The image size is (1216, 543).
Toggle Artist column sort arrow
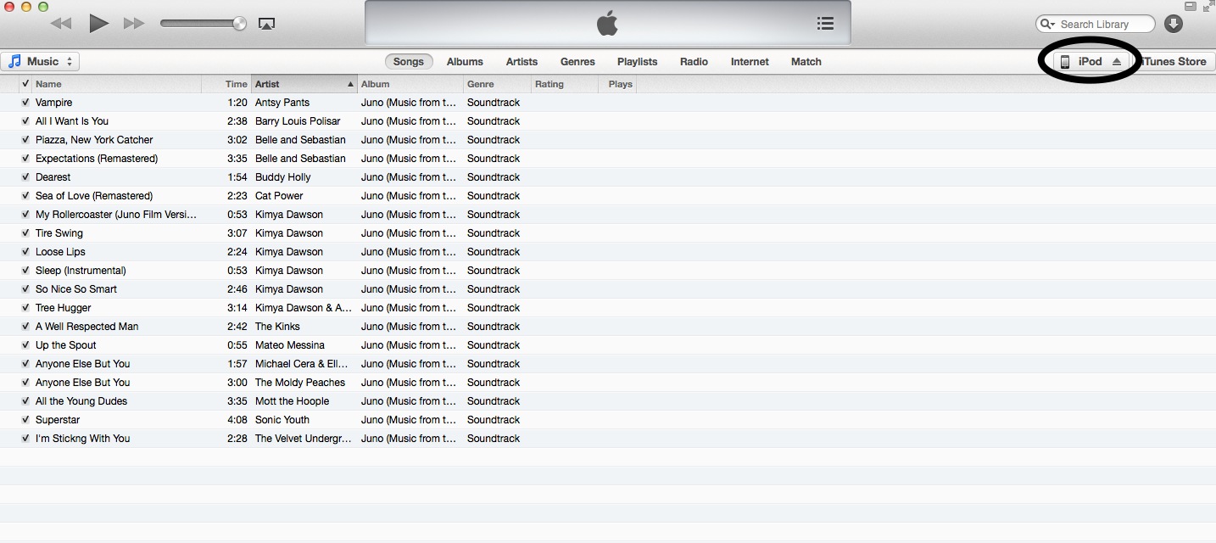(350, 84)
